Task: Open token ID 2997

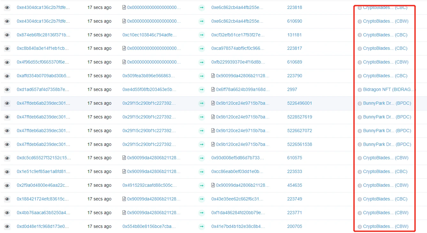Action: click(292, 89)
